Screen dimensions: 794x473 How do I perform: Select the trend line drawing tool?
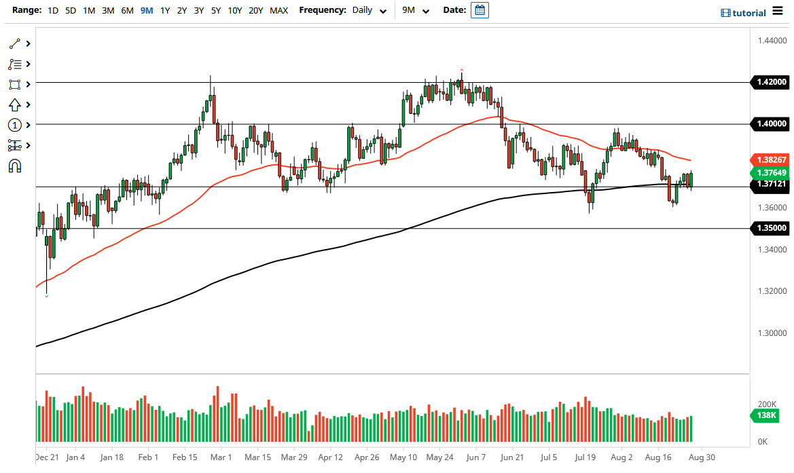[15, 44]
